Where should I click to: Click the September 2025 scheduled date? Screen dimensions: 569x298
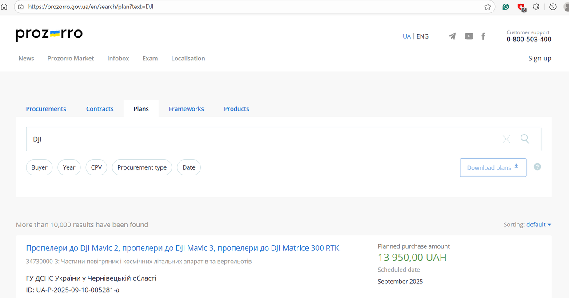click(x=400, y=282)
